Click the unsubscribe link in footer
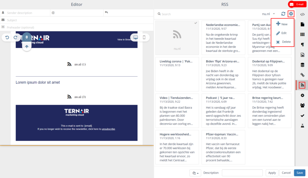 (108, 129)
